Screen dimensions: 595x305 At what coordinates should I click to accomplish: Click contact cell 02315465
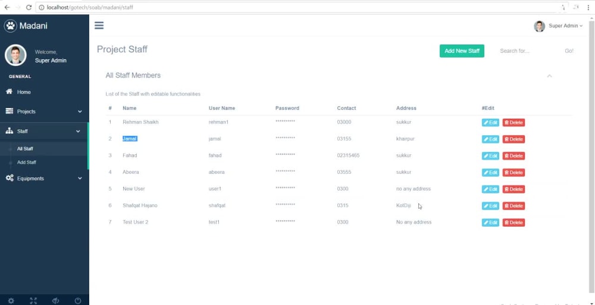click(348, 155)
